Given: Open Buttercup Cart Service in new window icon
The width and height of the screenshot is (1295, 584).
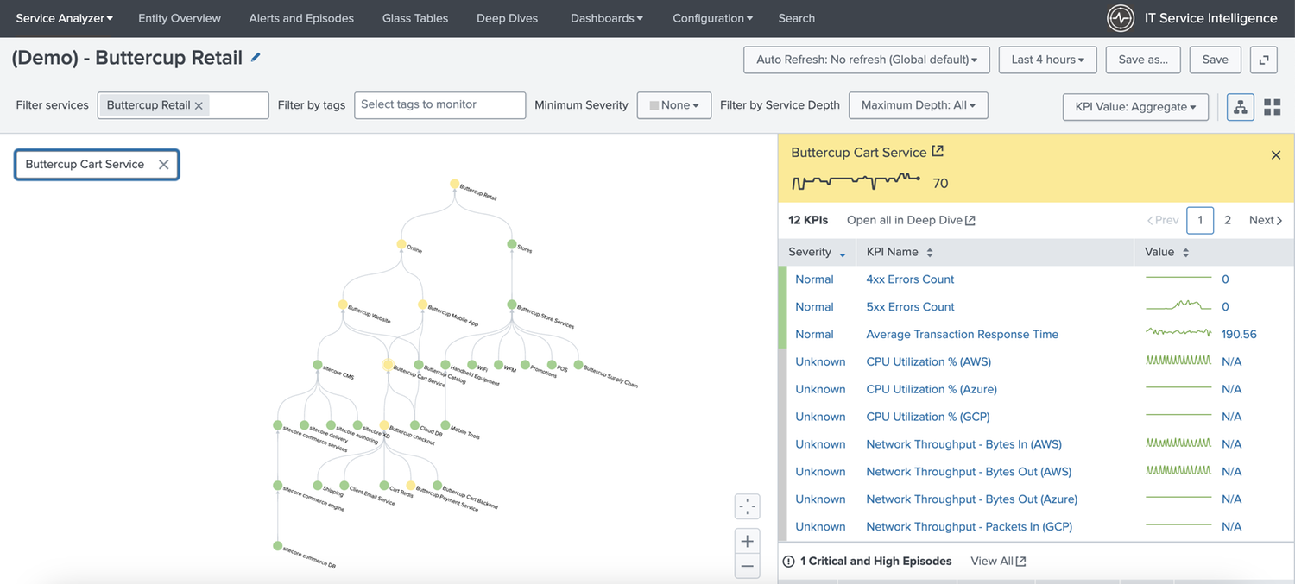Looking at the screenshot, I should (938, 152).
